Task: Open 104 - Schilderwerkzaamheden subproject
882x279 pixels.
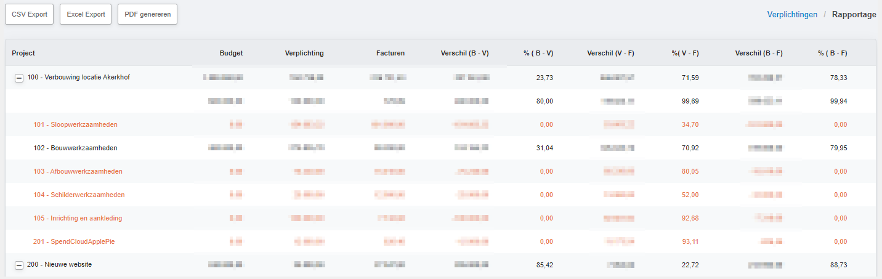Action: 79,195
